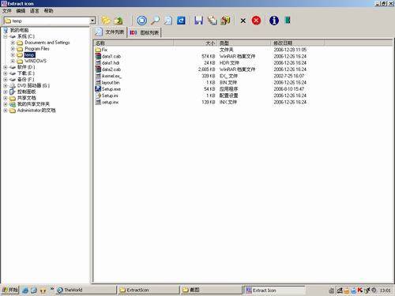The width and height of the screenshot is (395, 296).
Task: Sort by the 名称 column header
Action: click(x=134, y=43)
